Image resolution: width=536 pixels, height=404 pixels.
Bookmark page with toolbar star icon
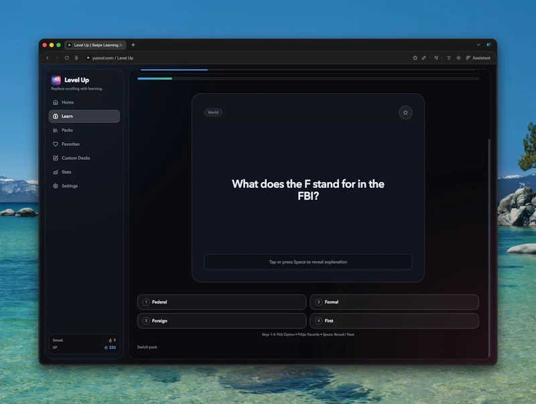tap(415, 58)
